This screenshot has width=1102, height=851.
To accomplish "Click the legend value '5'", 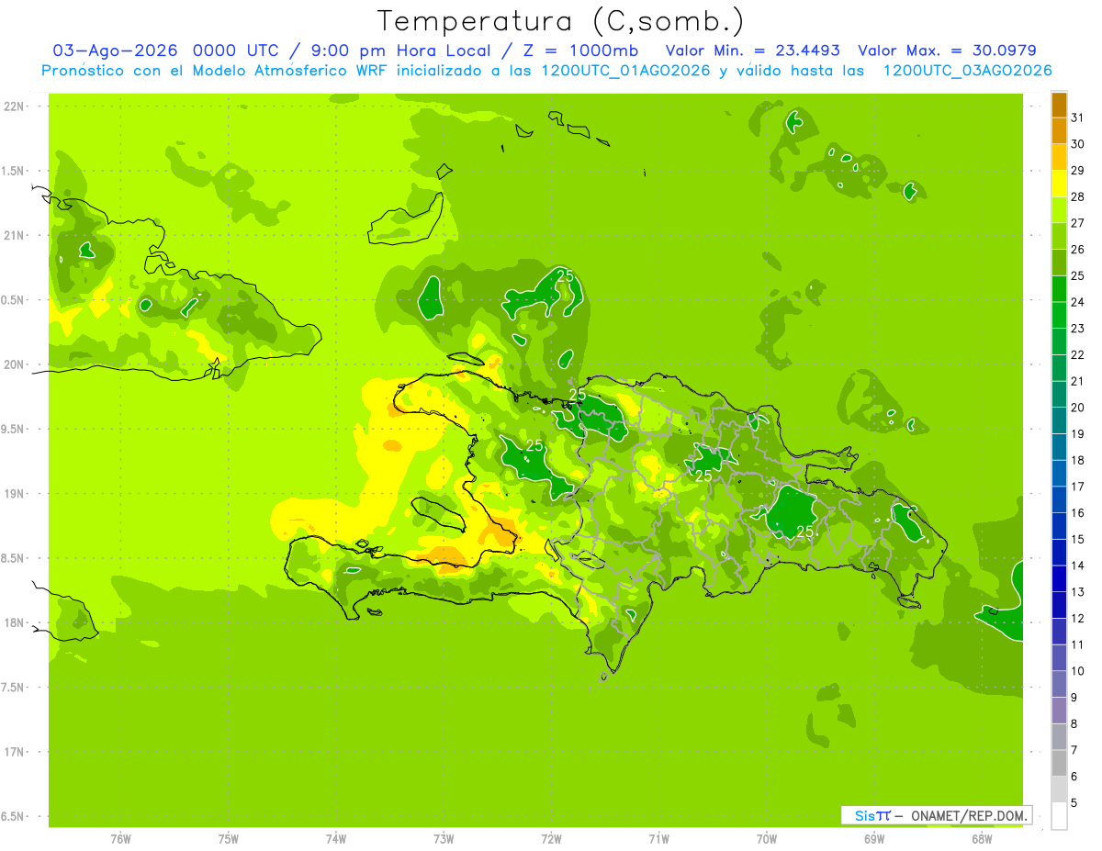I will (x=1074, y=802).
